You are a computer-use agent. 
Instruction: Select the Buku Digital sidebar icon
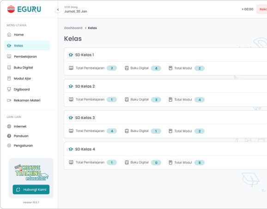click(x=9, y=67)
